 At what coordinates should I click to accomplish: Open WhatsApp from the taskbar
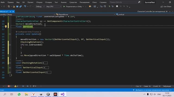coord(19,94)
